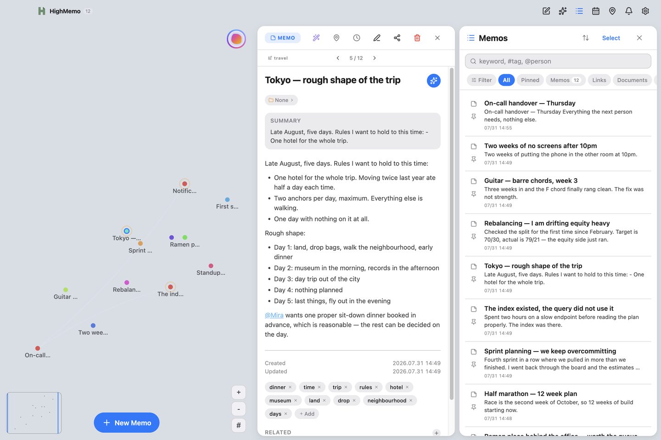
Task: Click the green Guitar graph node
Action: (66, 290)
